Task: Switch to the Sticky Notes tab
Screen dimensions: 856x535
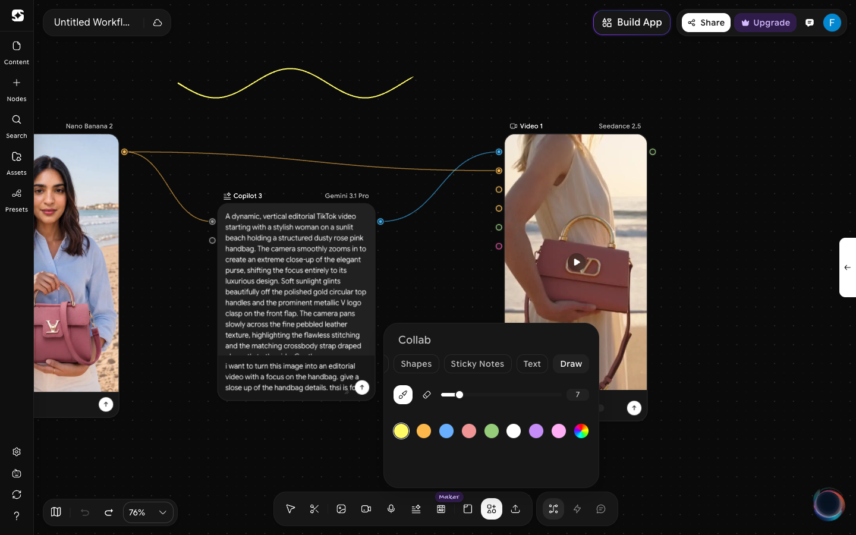Action: [477, 364]
